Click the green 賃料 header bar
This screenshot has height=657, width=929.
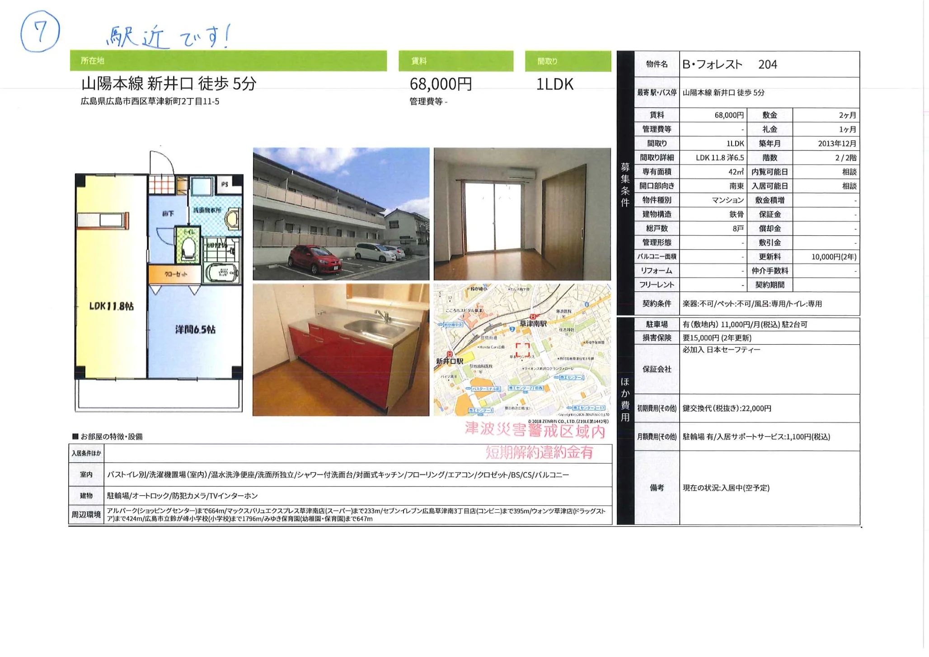(455, 61)
